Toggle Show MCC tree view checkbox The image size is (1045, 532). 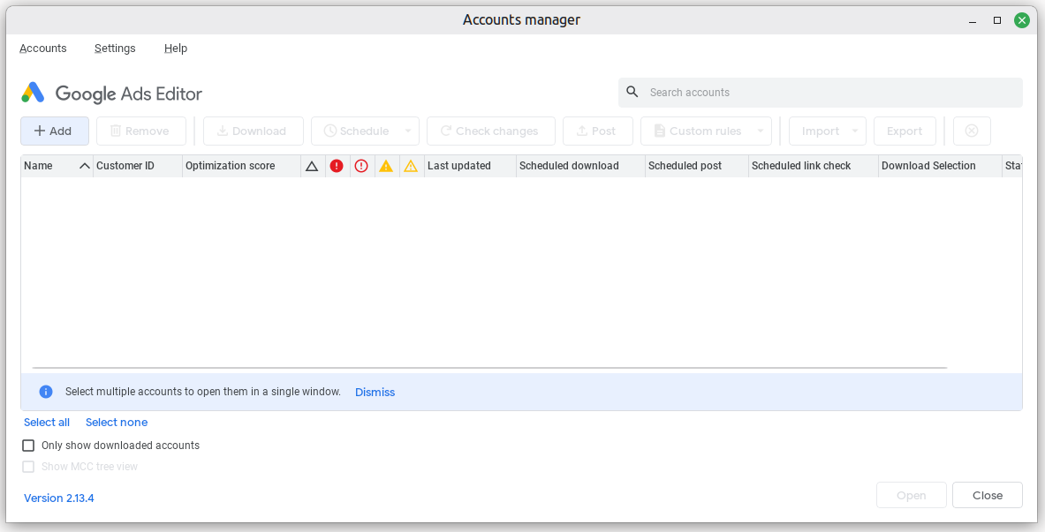pyautogui.click(x=28, y=467)
